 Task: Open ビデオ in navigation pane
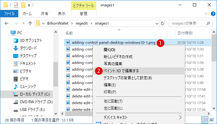pyautogui.click(x=21, y=79)
